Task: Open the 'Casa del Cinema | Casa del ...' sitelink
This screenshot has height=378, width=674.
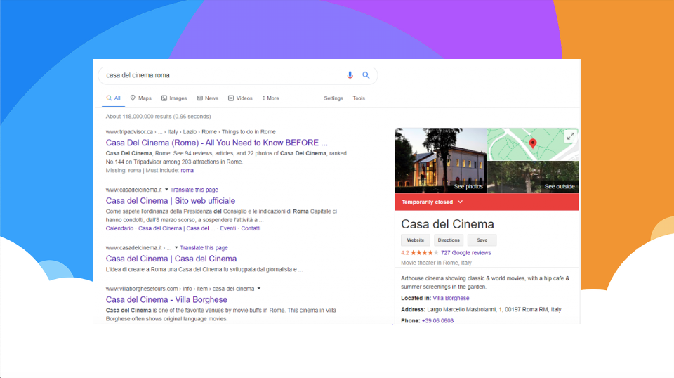Action: coord(176,228)
